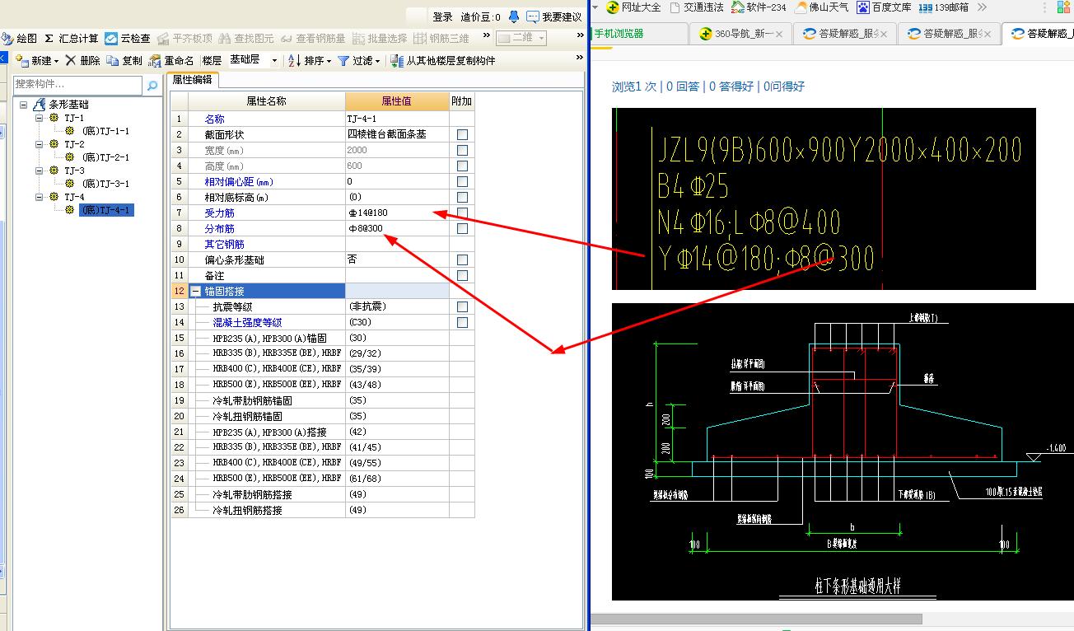The image size is (1074, 631).
Task: Open 软件-234 bookmark in browser
Action: click(759, 7)
